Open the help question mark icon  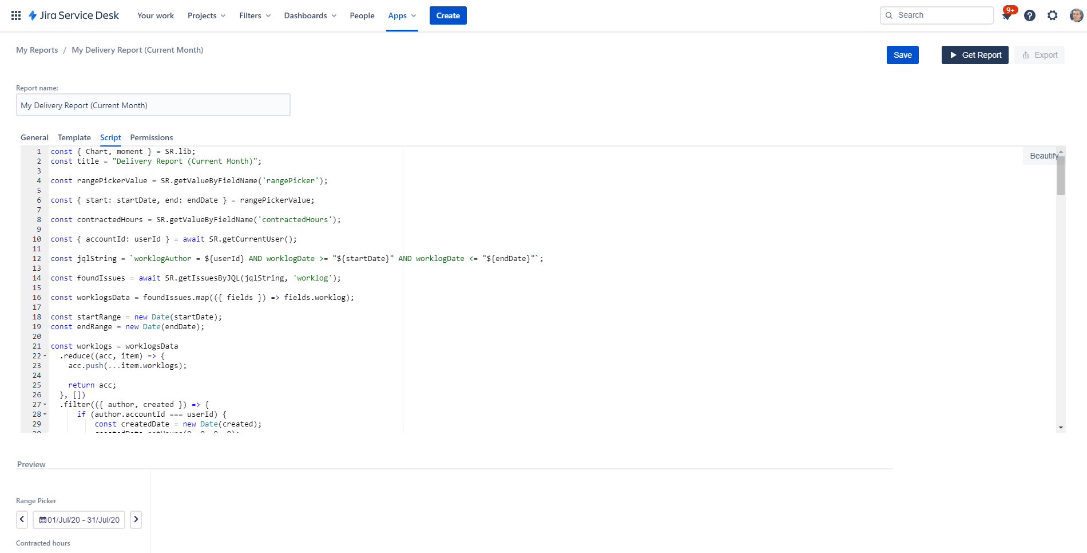(x=1030, y=15)
